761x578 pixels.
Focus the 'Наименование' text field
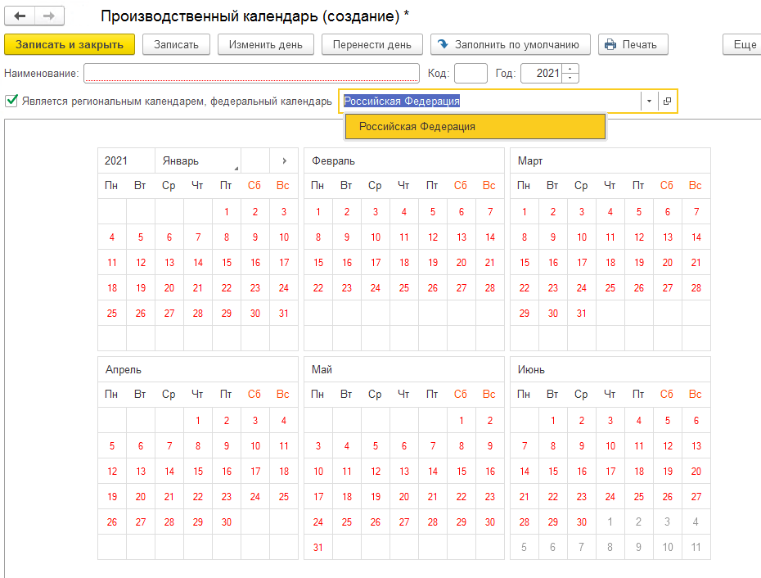[x=251, y=74]
